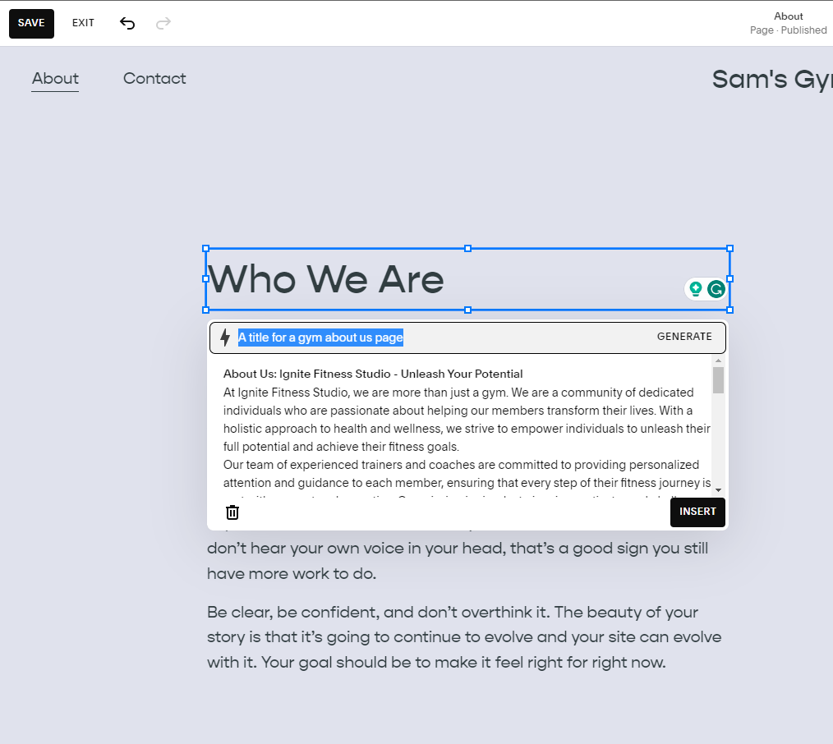833x744 pixels.
Task: Save the page changes
Action: (31, 23)
